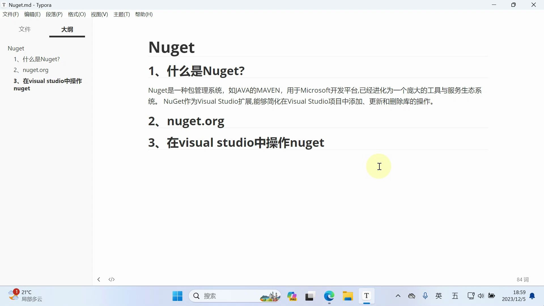
Task: Click the 五 input method indicator
Action: pos(455,296)
